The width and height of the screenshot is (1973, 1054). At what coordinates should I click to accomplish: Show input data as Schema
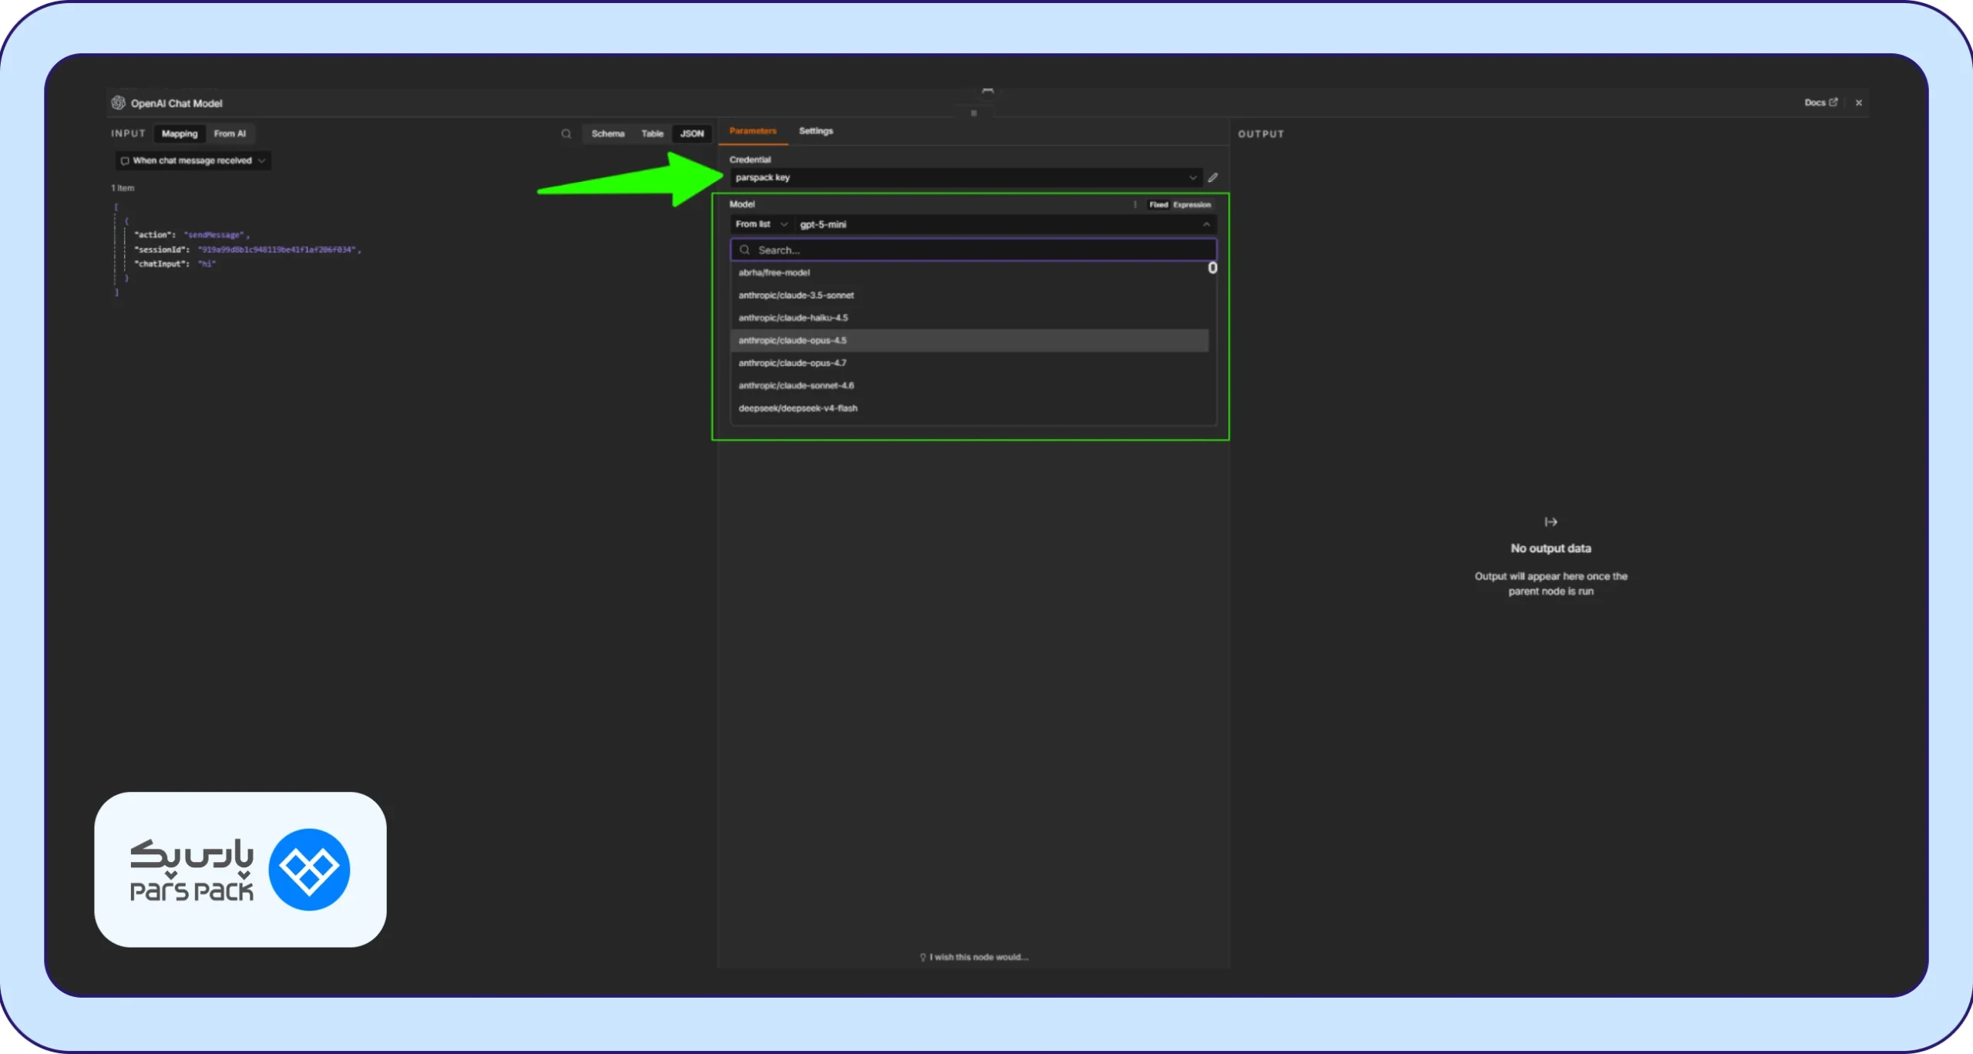pos(608,134)
